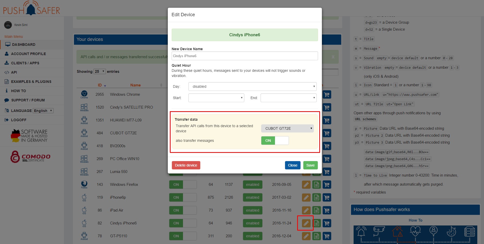
Task: Click the Firefox icon for device 143
Action: coord(84,184)
